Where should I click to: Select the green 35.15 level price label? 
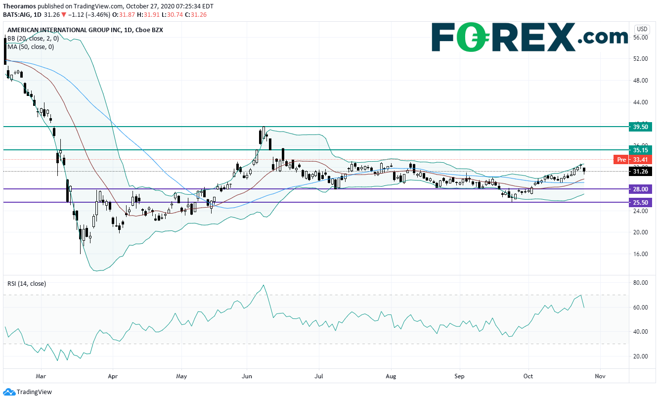click(x=640, y=150)
